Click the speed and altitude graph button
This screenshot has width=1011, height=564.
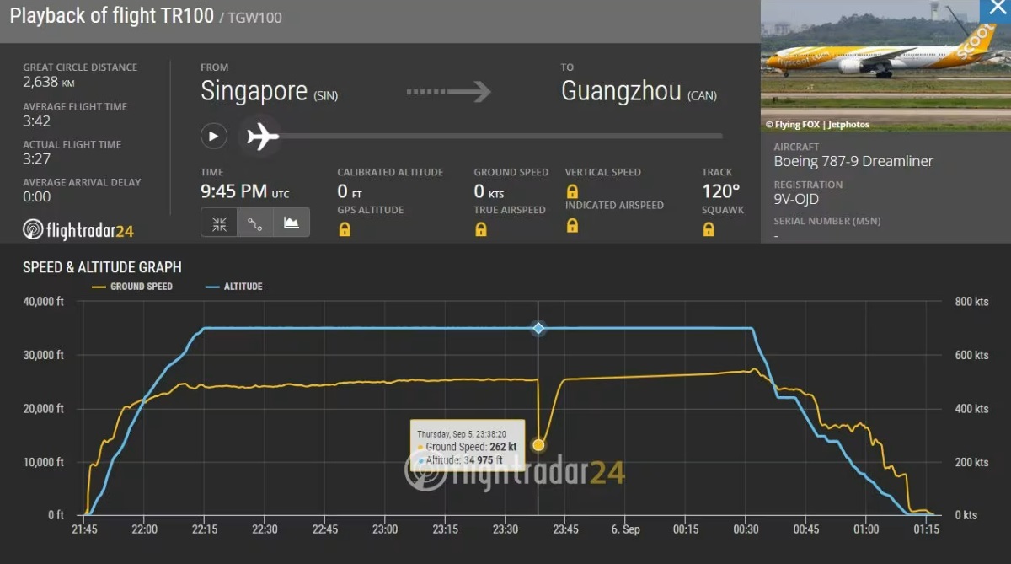[x=292, y=223]
